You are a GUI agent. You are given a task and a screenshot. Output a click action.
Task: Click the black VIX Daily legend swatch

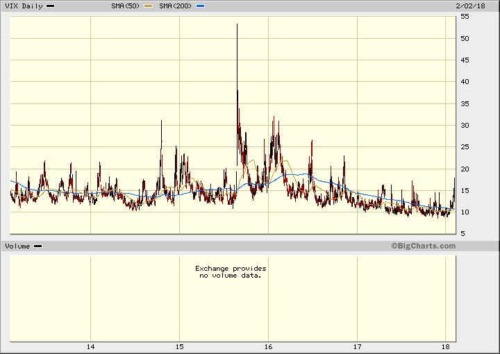coord(51,6)
